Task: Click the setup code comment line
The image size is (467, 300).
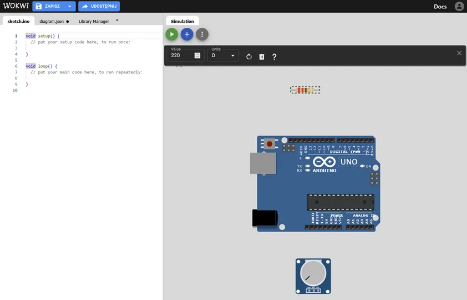Action: (80, 42)
